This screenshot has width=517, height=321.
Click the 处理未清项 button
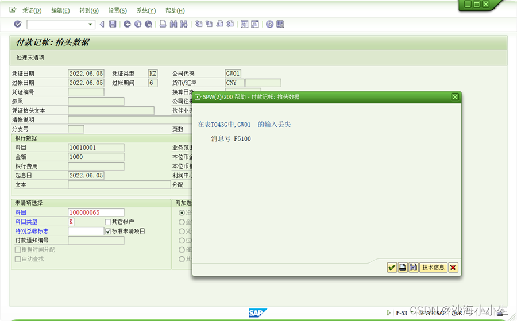[x=30, y=57]
